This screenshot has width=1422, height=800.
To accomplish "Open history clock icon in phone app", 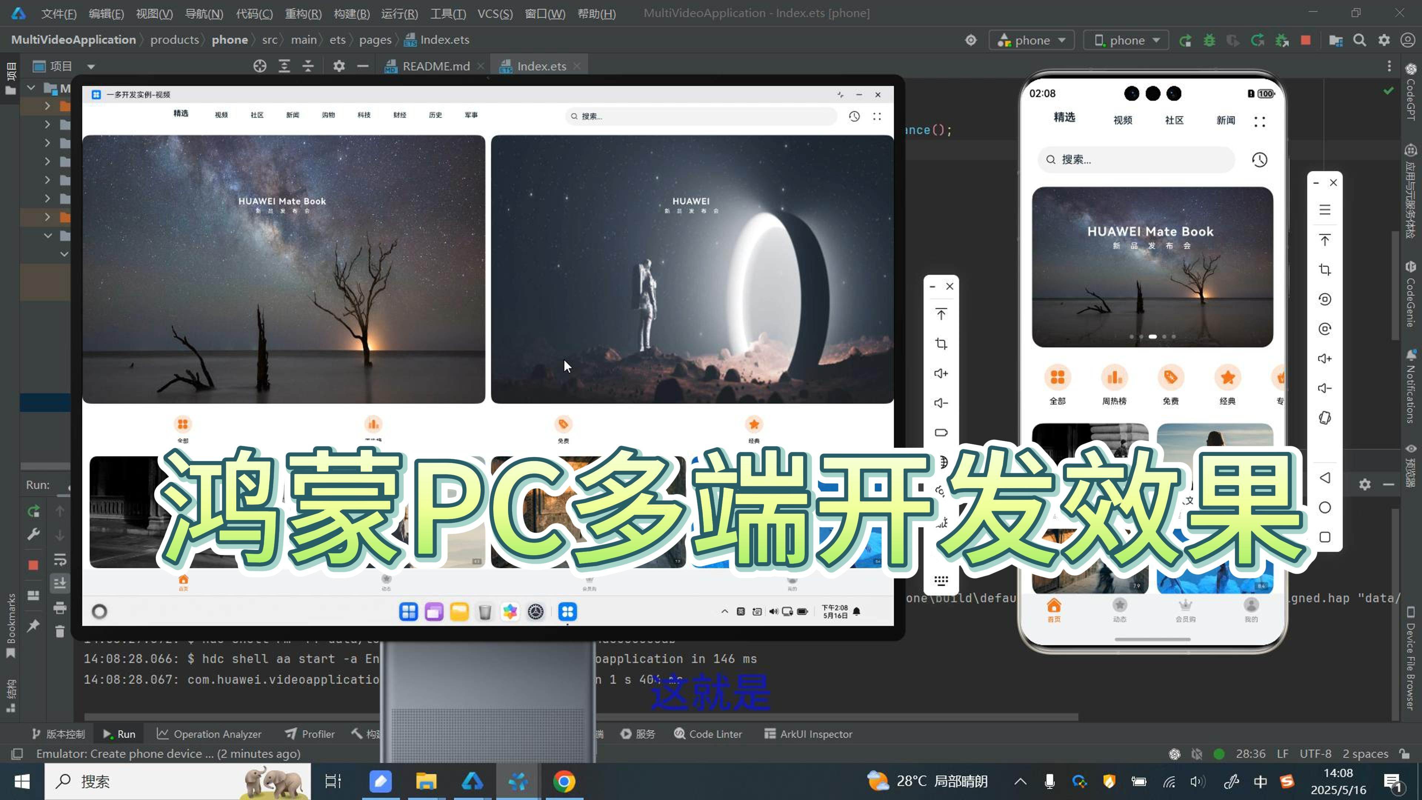I will pyautogui.click(x=1259, y=160).
